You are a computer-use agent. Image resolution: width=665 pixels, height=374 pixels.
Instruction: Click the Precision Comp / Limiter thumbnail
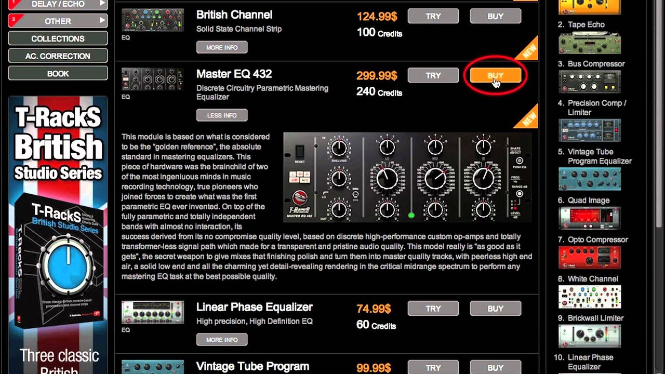(589, 131)
